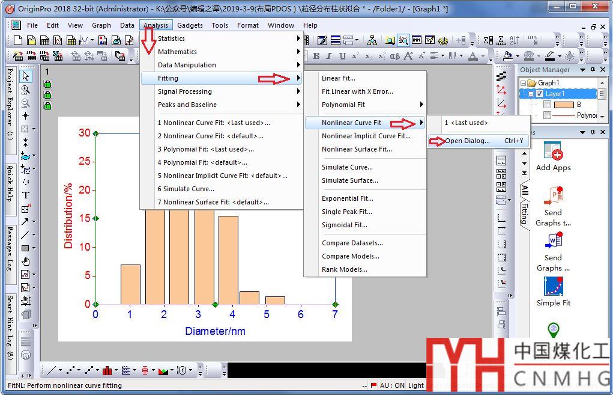This screenshot has height=395, width=613.
Task: Select the Text tool
Action: (x=25, y=195)
